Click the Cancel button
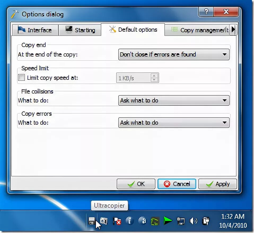The image size is (254, 233). pos(177,184)
